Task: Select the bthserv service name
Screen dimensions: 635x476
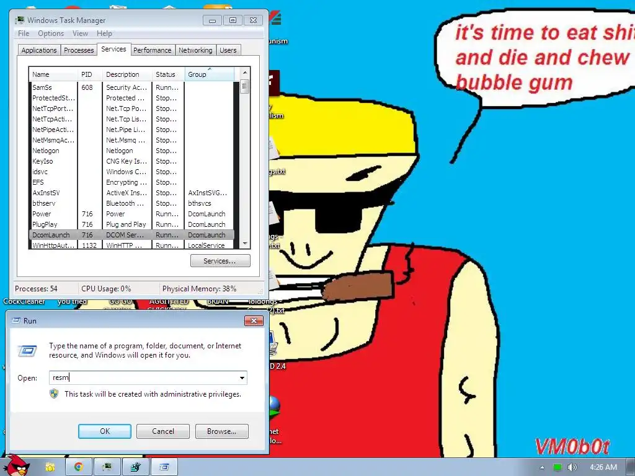Action: pyautogui.click(x=44, y=203)
